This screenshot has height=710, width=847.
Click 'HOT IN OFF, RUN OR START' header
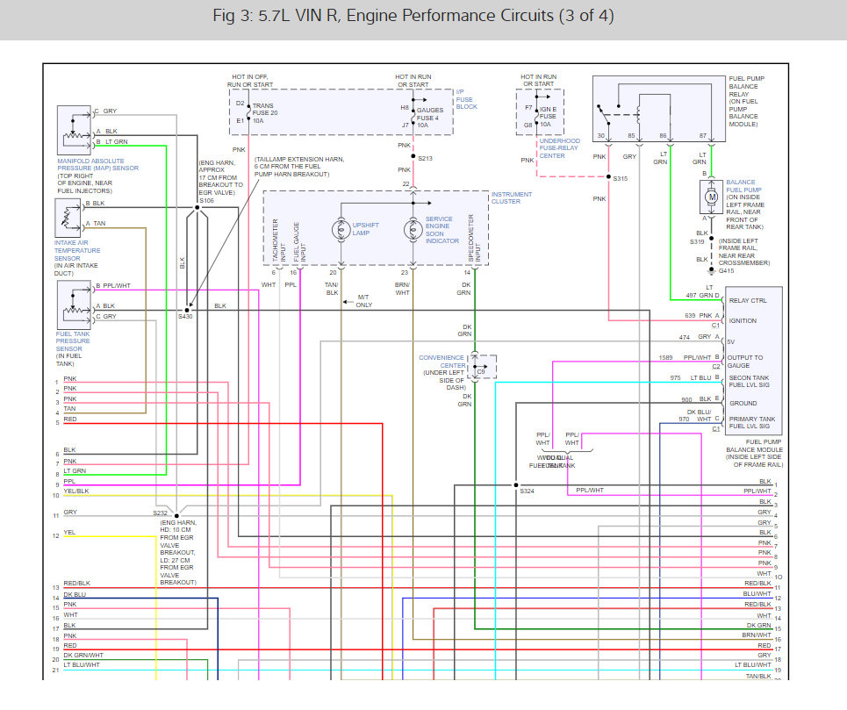pos(250,81)
